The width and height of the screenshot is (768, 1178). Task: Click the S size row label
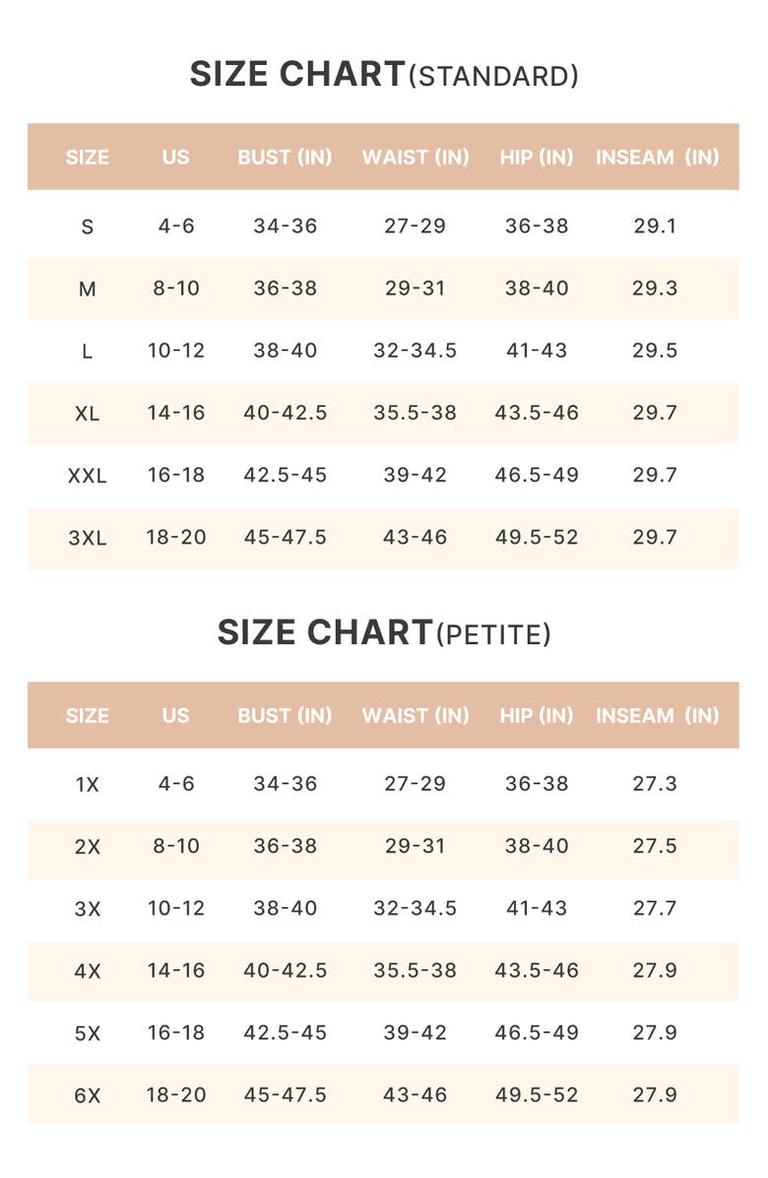pos(87,227)
